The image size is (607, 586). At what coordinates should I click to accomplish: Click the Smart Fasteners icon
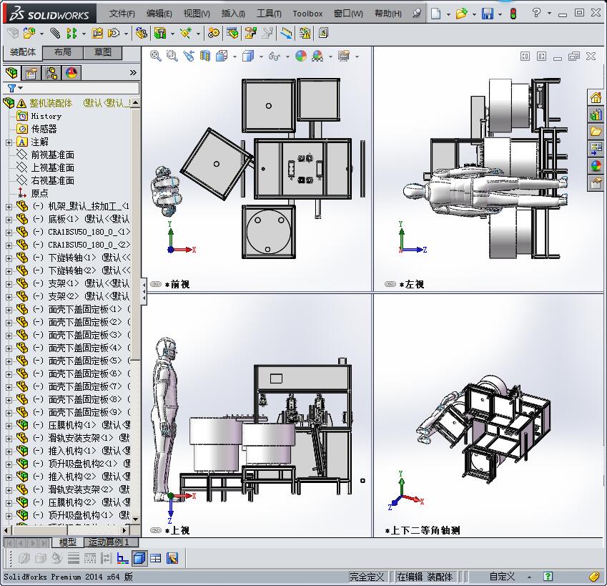click(97, 34)
